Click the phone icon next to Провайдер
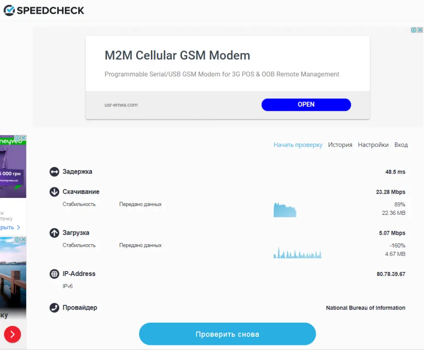Image resolution: width=424 pixels, height=350 pixels. [x=54, y=307]
